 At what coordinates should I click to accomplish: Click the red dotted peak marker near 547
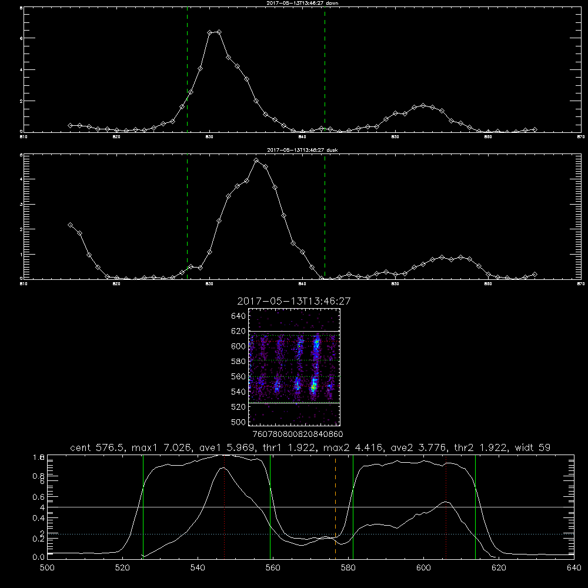[x=224, y=507]
